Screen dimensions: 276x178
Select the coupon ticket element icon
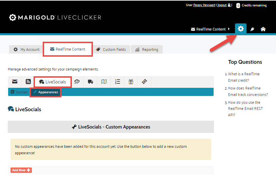pos(144,82)
